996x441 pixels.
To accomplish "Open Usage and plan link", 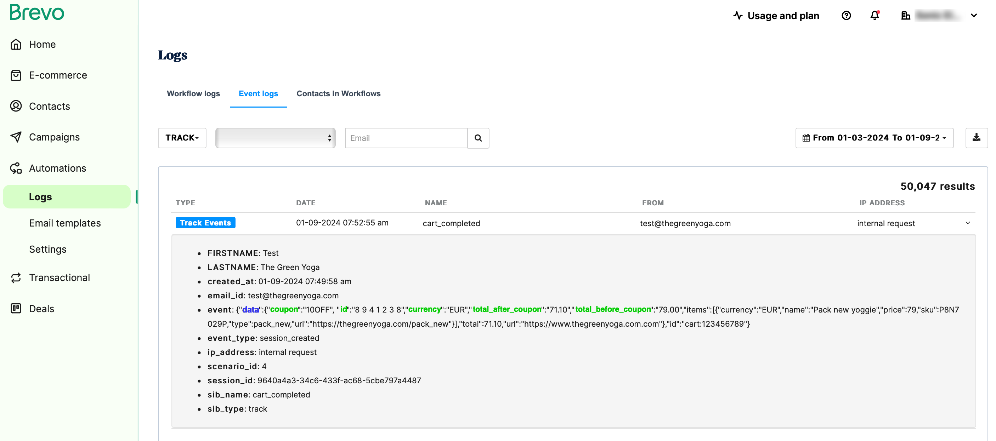I will [x=783, y=16].
